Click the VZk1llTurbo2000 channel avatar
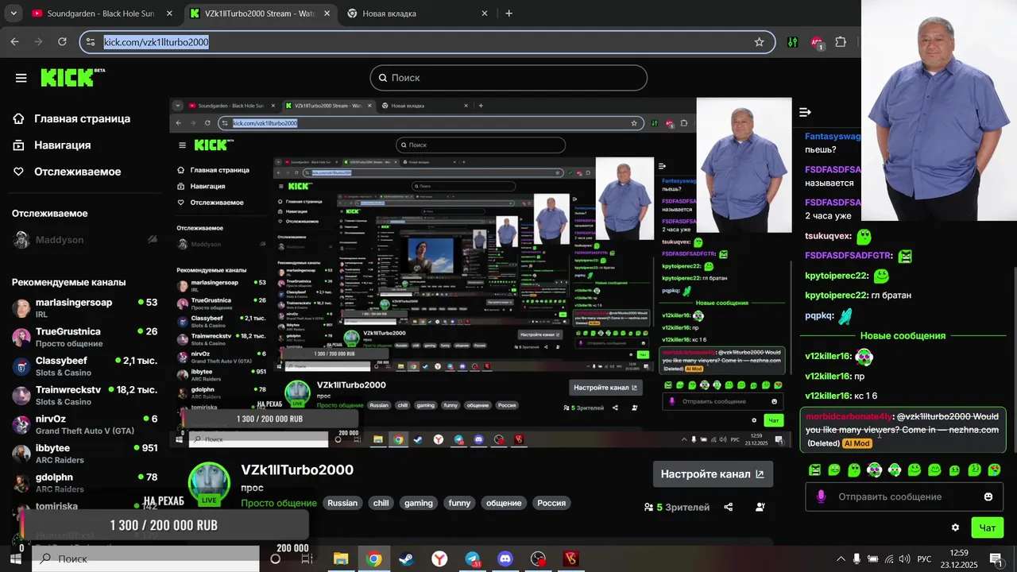This screenshot has width=1017, height=572. click(209, 483)
